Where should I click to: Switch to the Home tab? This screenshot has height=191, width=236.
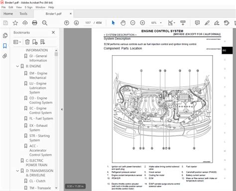[8, 14]
